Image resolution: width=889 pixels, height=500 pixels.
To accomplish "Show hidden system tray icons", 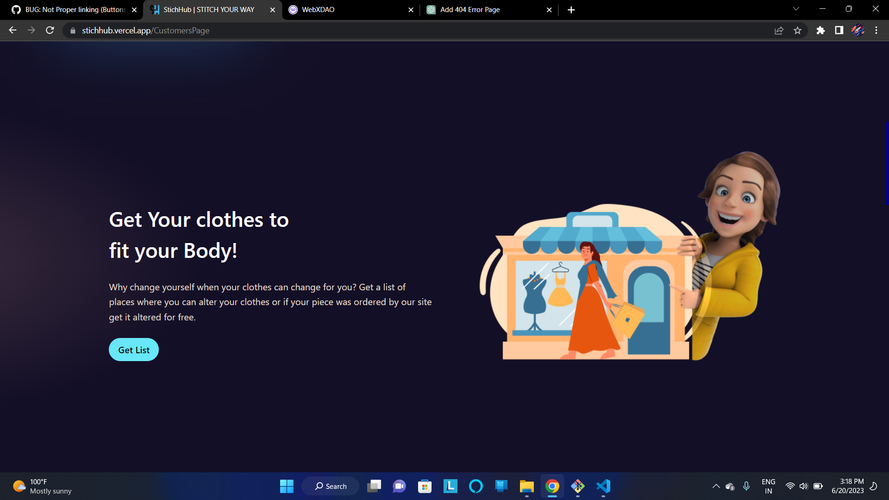I will 716,486.
